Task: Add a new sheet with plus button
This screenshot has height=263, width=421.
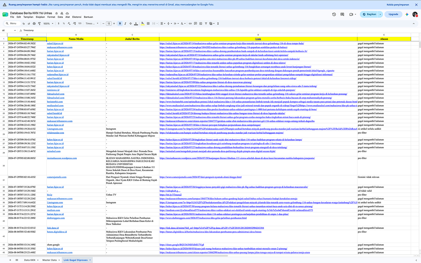Action: tap(10, 260)
